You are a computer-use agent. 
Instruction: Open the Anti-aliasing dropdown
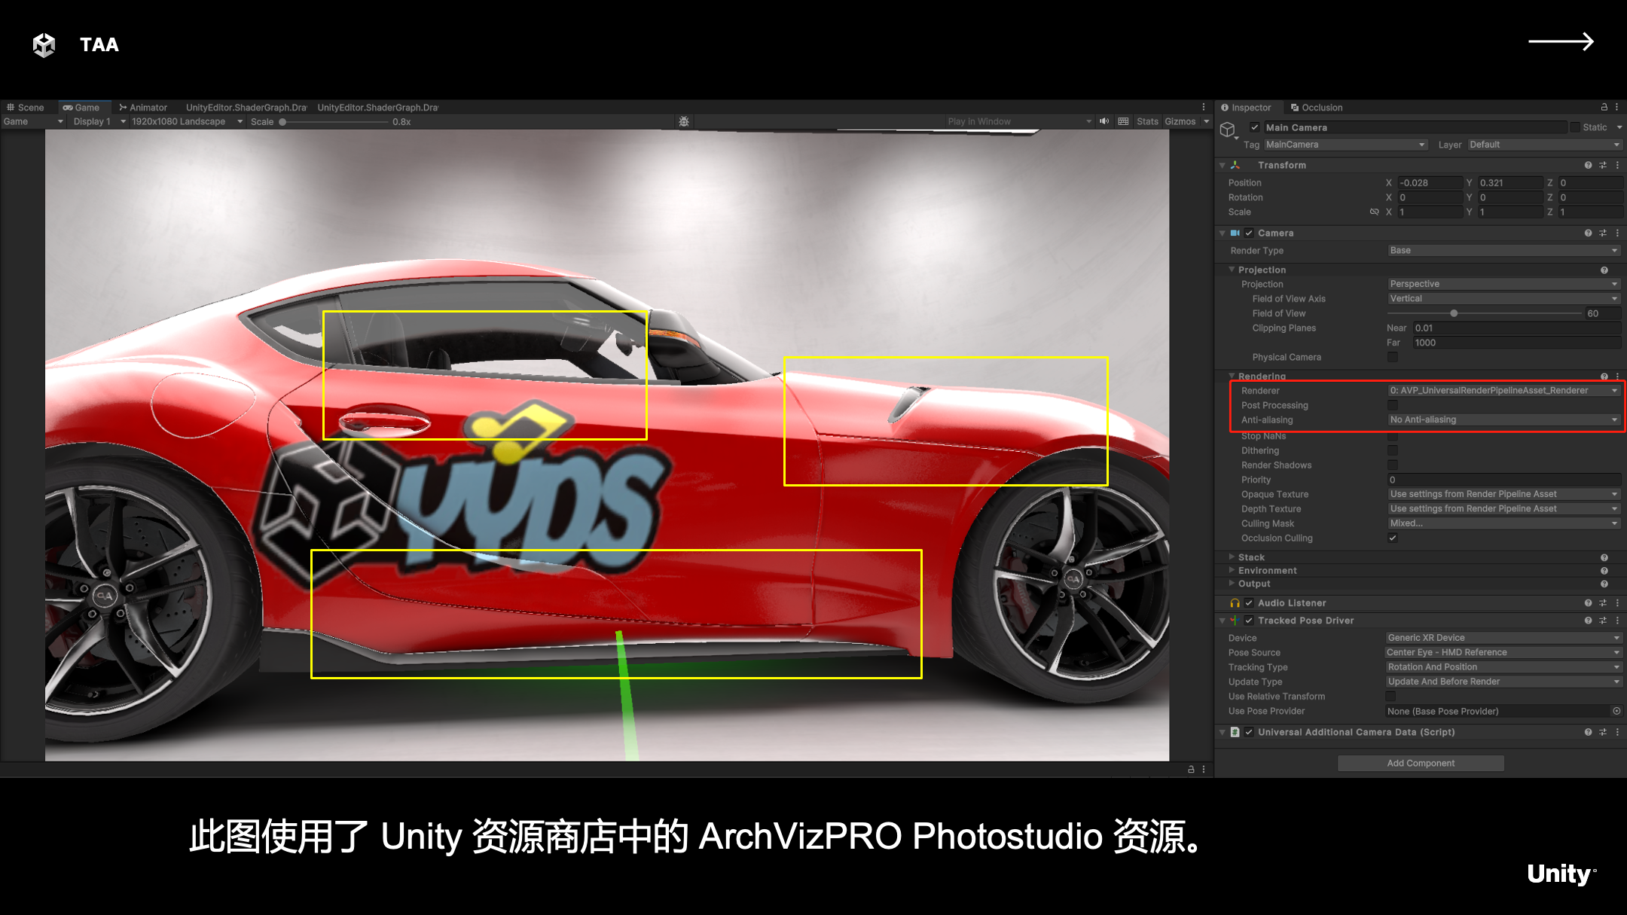[1503, 419]
